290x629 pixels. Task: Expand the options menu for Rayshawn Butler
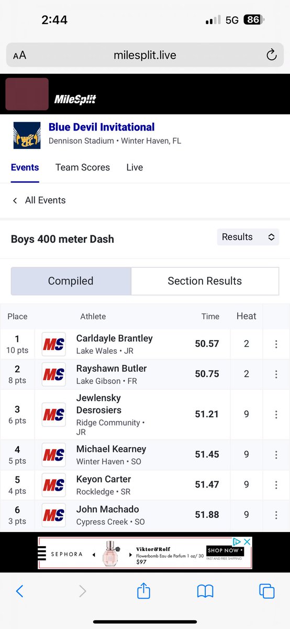tap(276, 374)
